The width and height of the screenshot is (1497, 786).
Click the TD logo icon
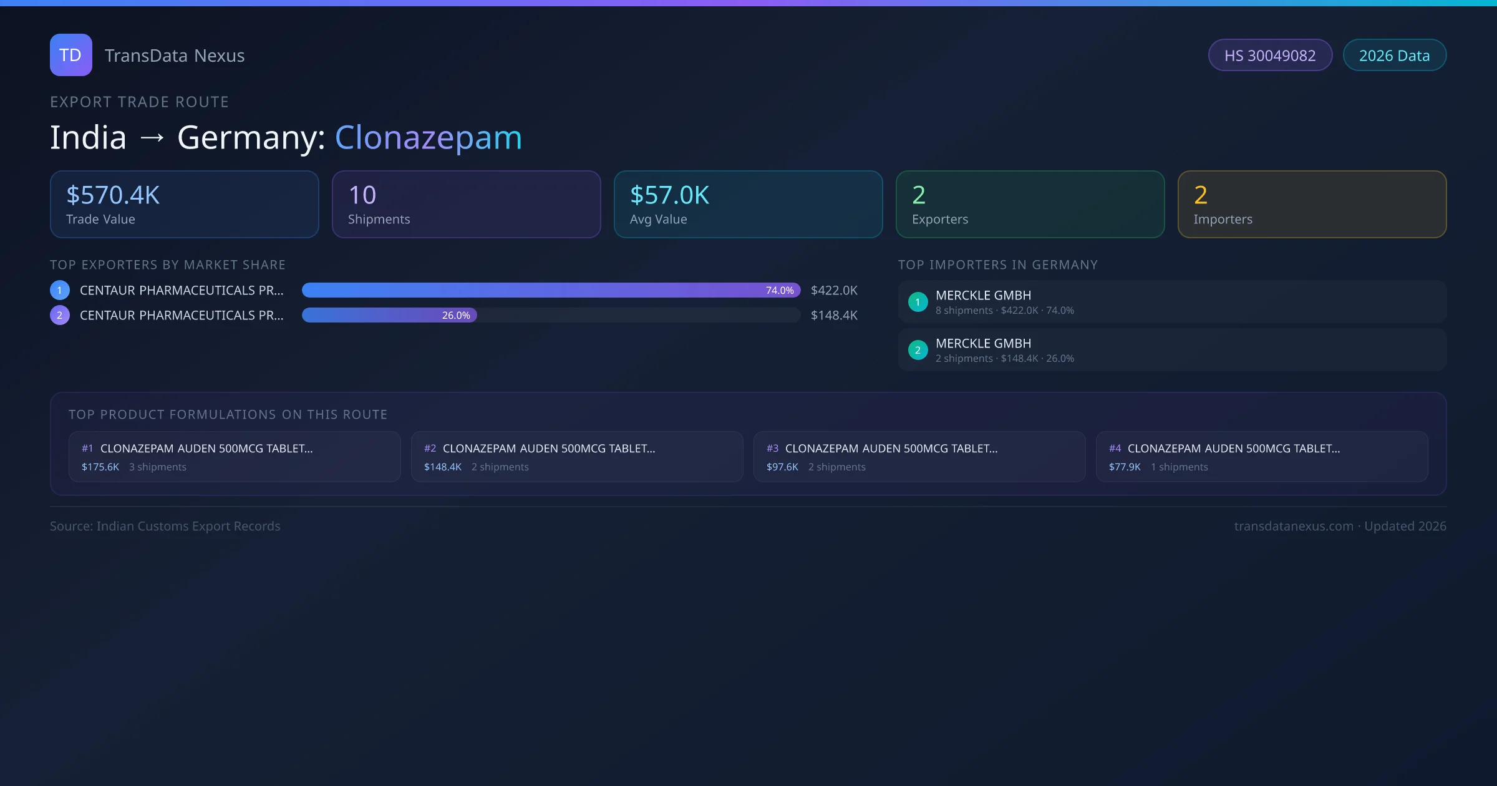coord(70,55)
